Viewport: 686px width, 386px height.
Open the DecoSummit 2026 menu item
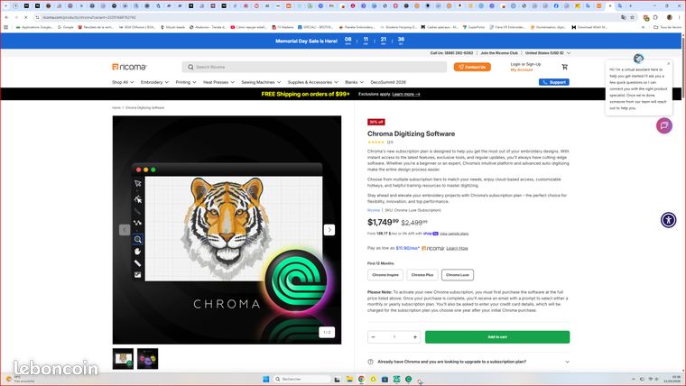point(388,82)
